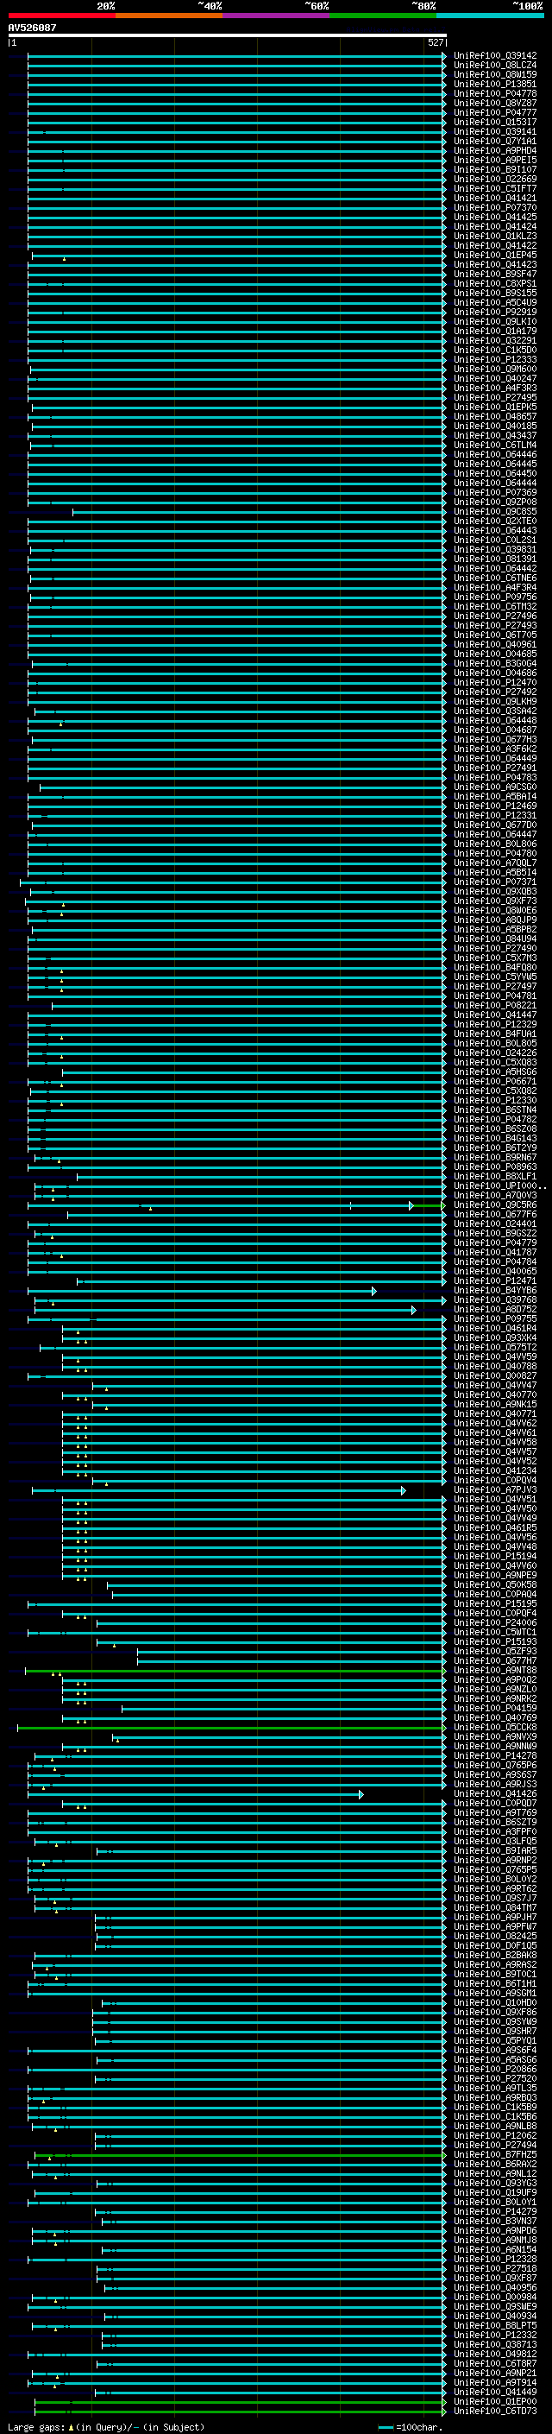Image resolution: width=552 pixels, height=2434 pixels.
Task: Click the orange ~40% identity legend bar
Action: 169,16
